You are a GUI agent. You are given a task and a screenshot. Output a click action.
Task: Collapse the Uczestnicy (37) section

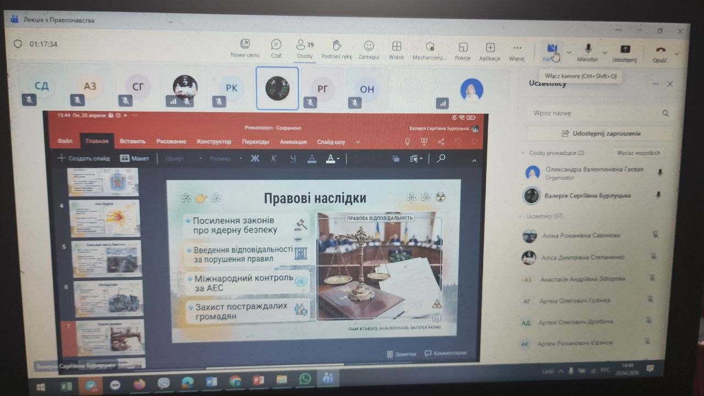[x=520, y=217]
